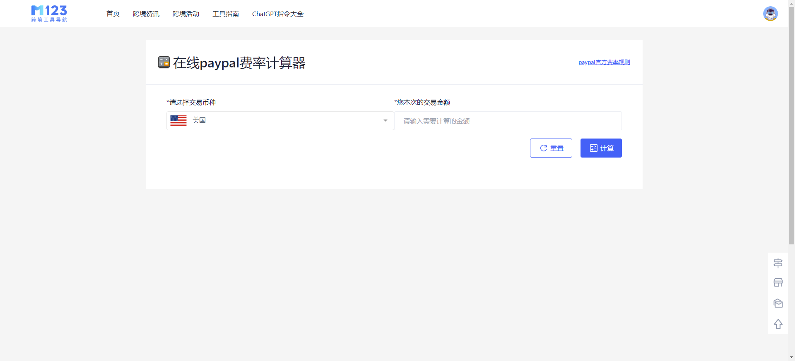Open the ChatGPT指令大全 nav item

[x=278, y=14]
